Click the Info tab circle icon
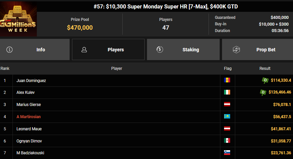Image resolution: width=293 pixels, height=159 pixels. point(9,50)
